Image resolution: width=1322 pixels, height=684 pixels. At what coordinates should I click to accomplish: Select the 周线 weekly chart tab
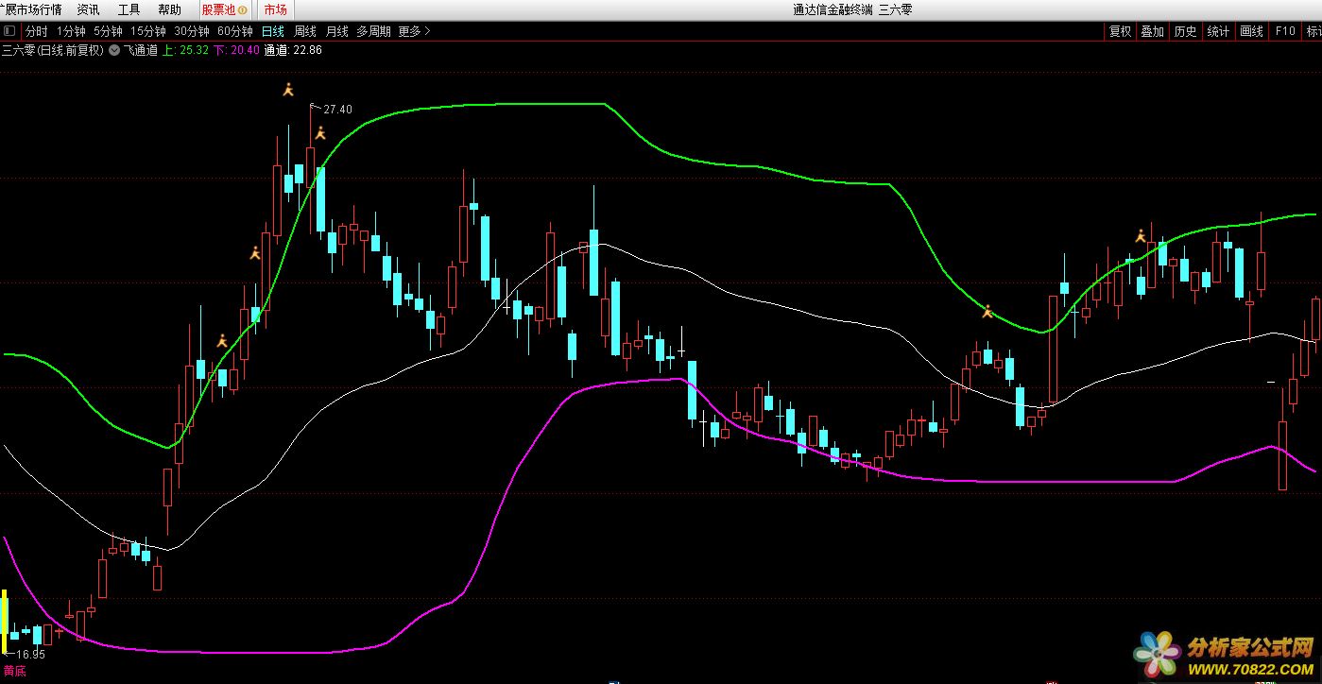(x=305, y=31)
